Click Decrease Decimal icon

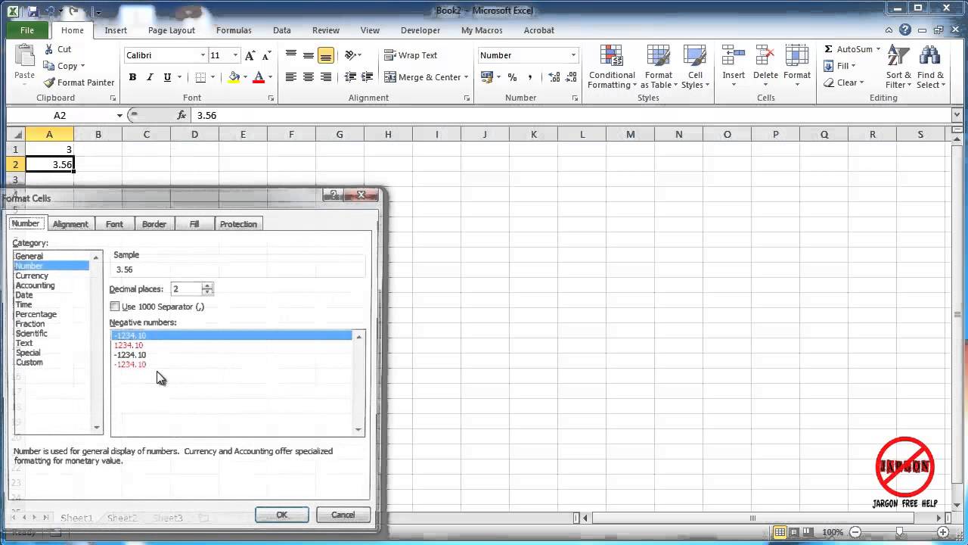[x=571, y=77]
